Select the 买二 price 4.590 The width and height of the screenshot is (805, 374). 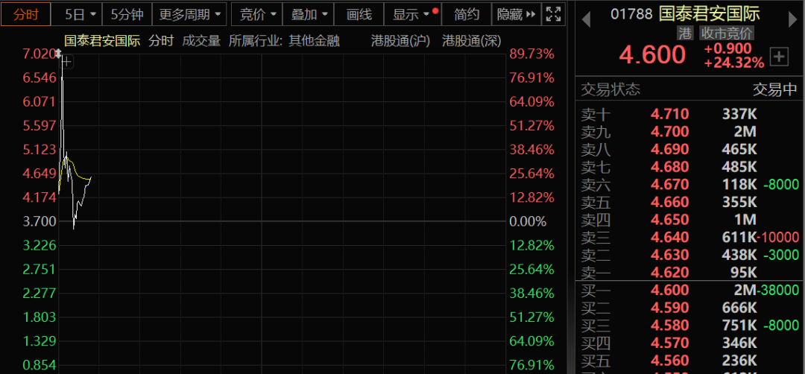click(x=670, y=307)
